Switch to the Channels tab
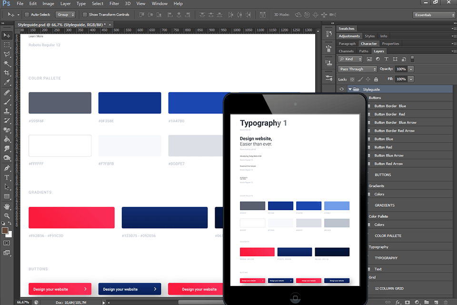This screenshot has width=457, height=305. click(346, 51)
